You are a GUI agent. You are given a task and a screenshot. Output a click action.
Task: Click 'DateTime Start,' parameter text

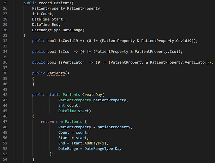coord(48,19)
